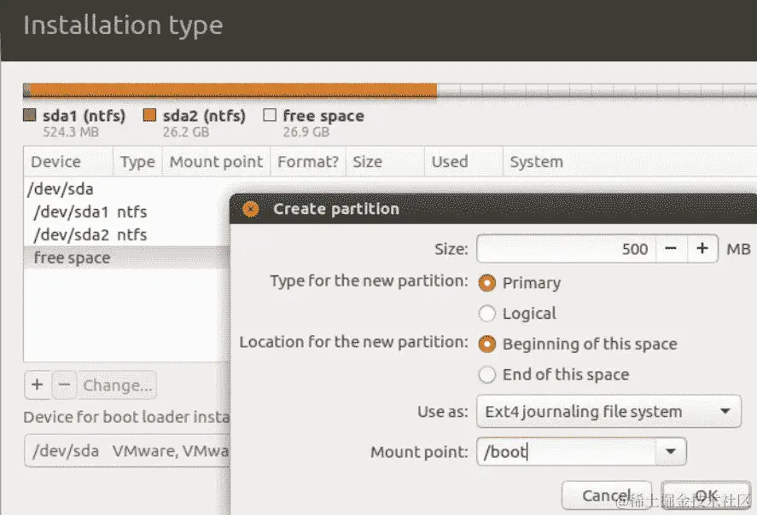757x515 pixels.
Task: Click the Format? column header
Action: (308, 161)
